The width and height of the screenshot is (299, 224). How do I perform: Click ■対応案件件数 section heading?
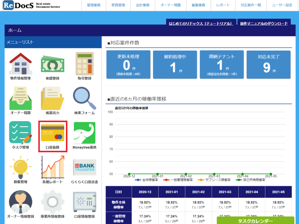[x=124, y=43]
